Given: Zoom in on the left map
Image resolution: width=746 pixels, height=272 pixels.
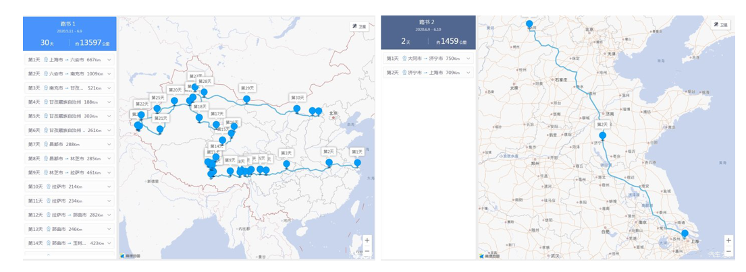Looking at the screenshot, I should tap(367, 240).
